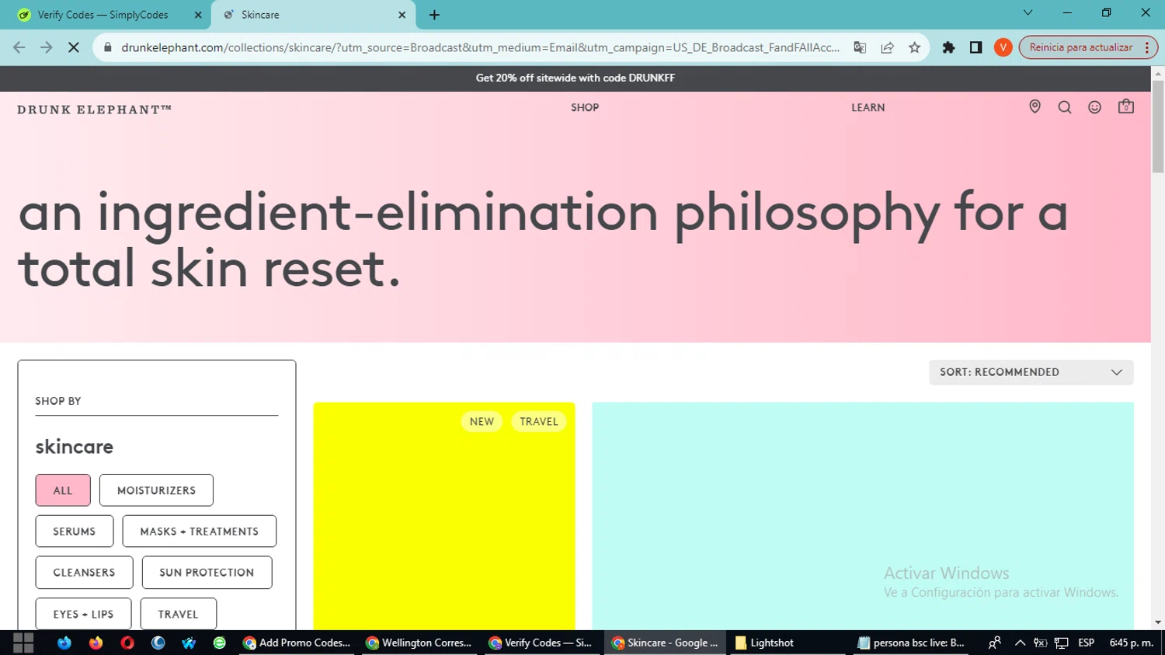1165x655 pixels.
Task: Open the blue crescent taskbar app
Action: click(x=158, y=643)
